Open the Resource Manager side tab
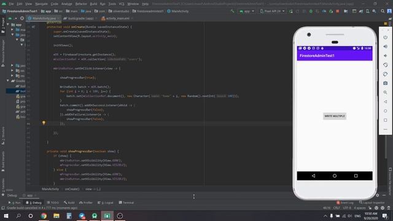The width and height of the screenshot is (393, 221). click(3, 53)
